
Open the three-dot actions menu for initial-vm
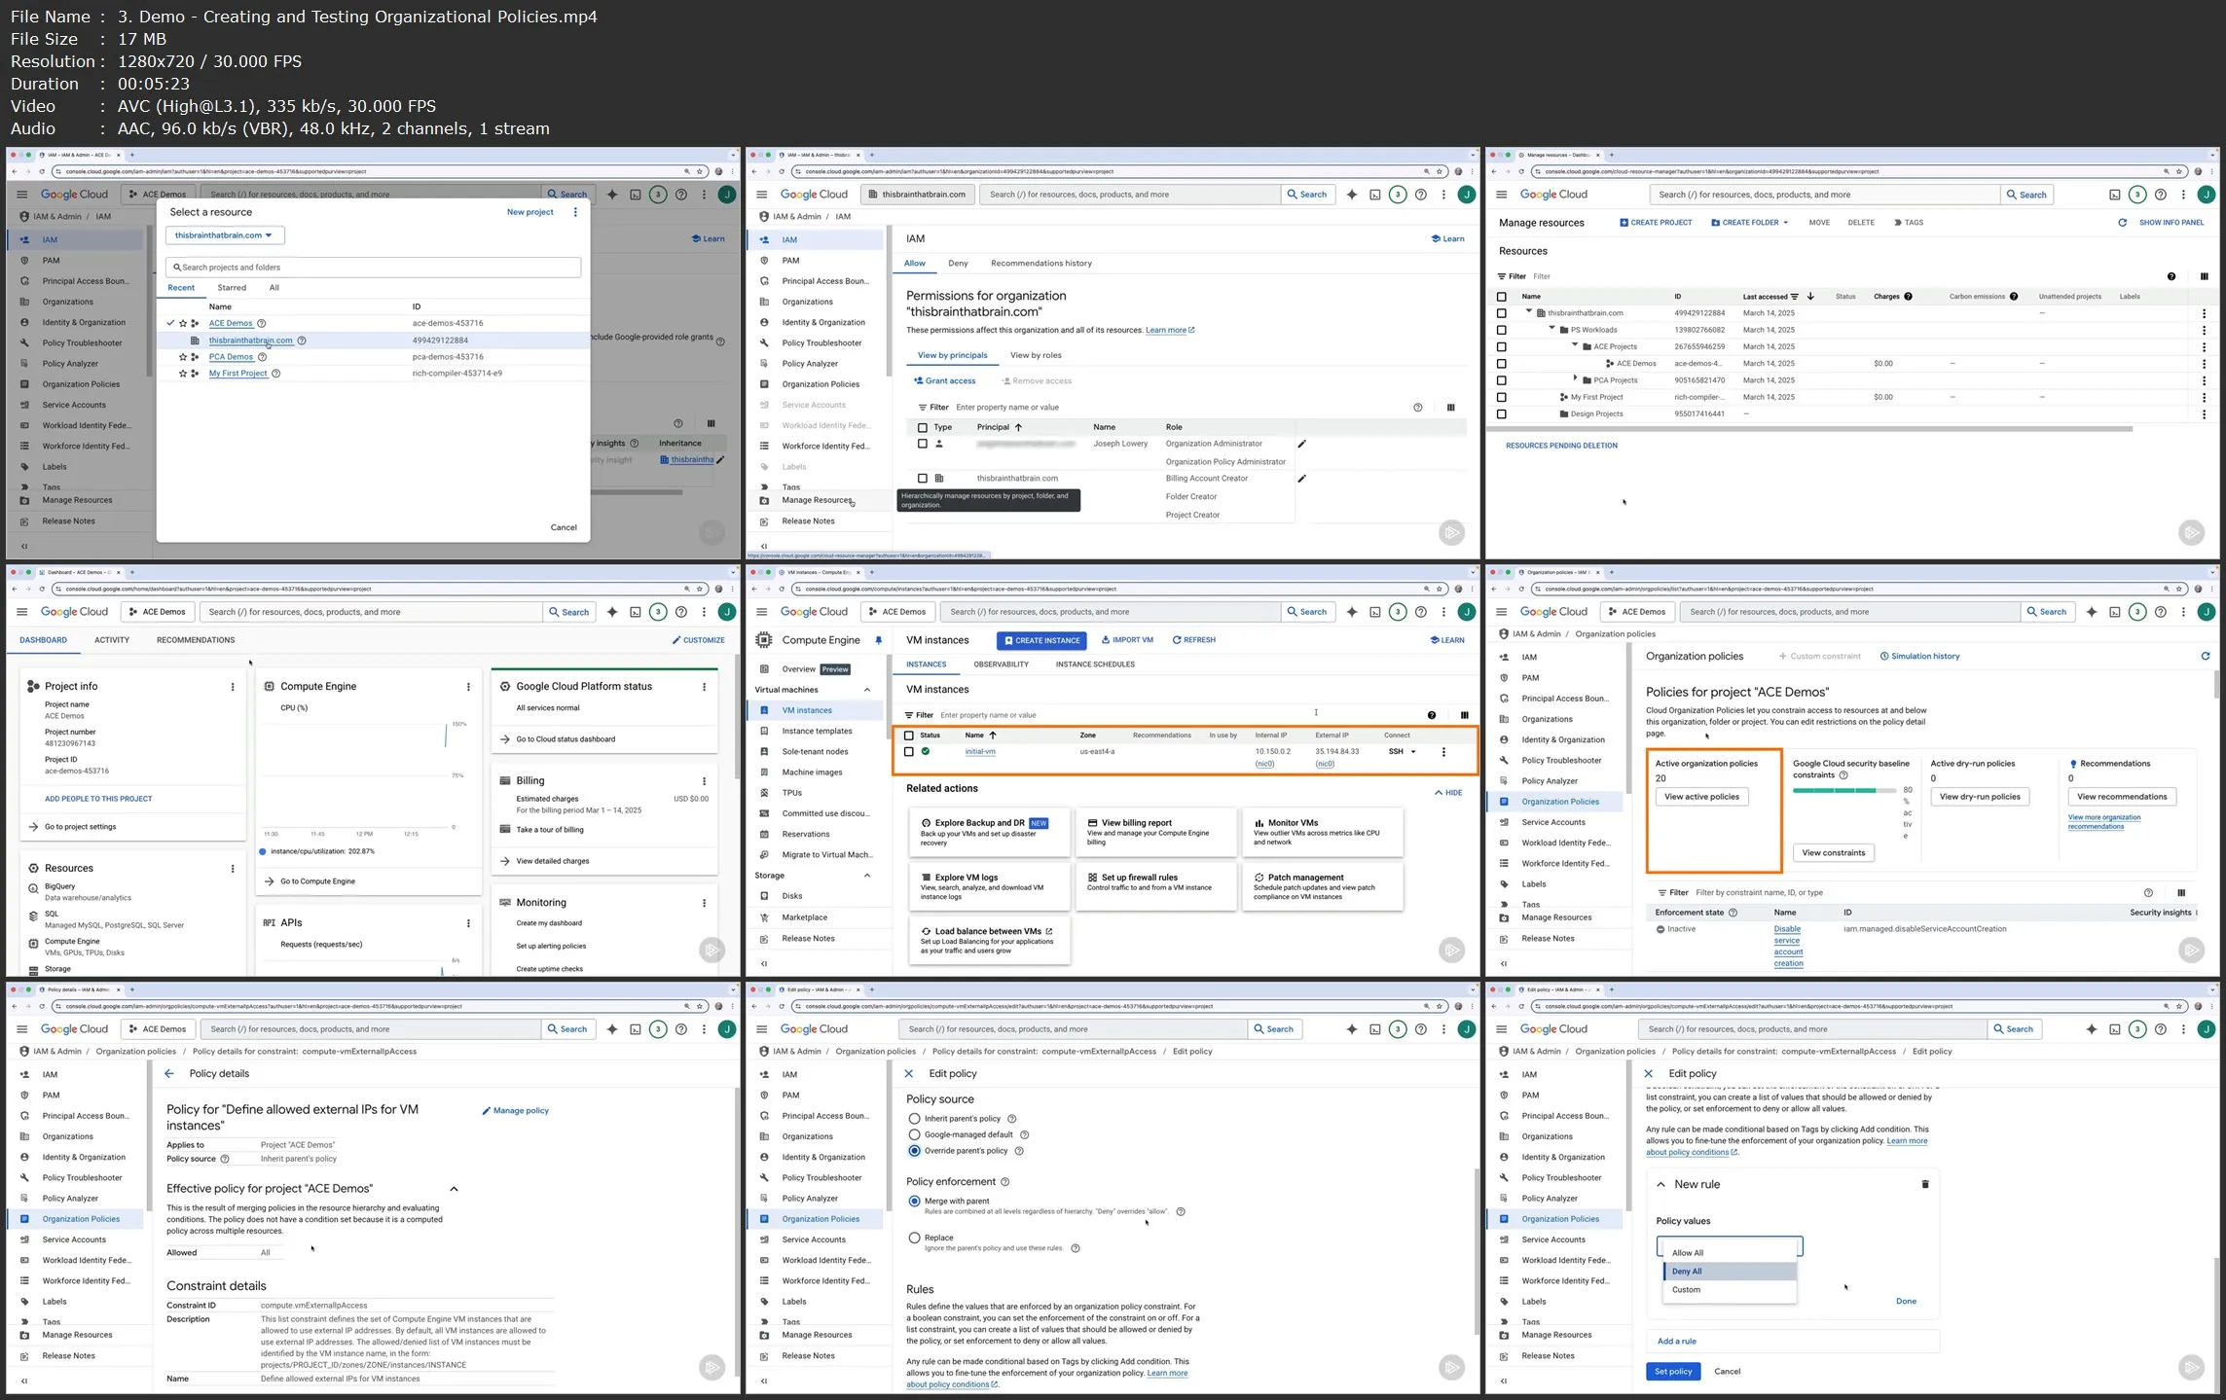pos(1443,752)
